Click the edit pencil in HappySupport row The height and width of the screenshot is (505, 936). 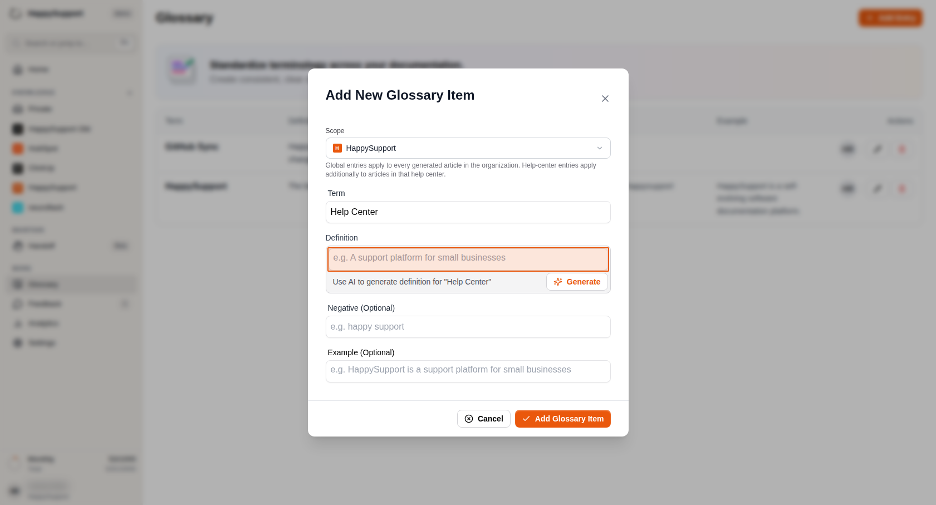click(877, 189)
